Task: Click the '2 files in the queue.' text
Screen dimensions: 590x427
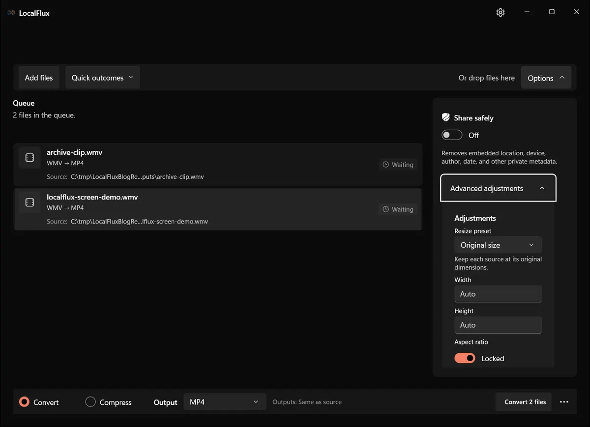Action: click(x=44, y=115)
